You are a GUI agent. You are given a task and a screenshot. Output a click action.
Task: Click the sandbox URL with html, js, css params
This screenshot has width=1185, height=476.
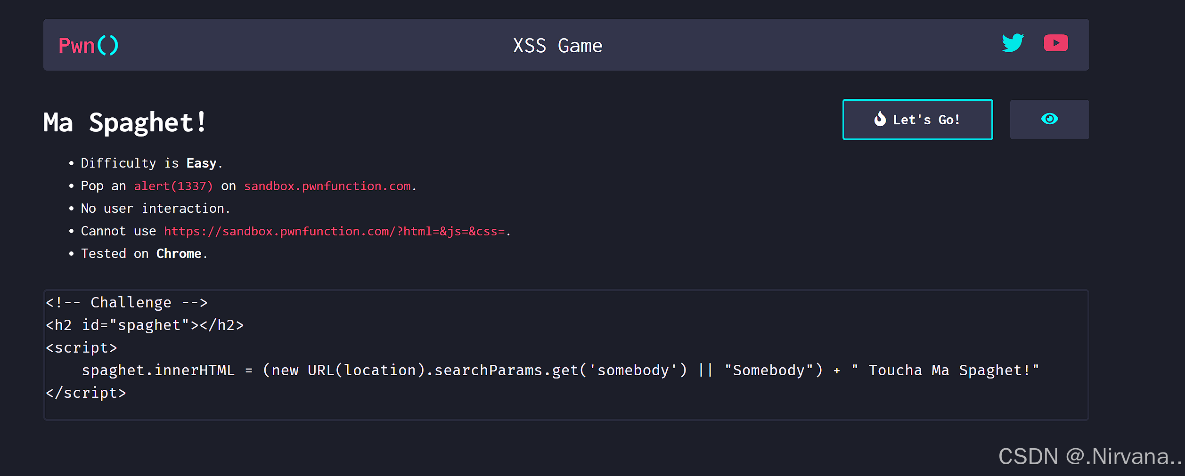[335, 231]
